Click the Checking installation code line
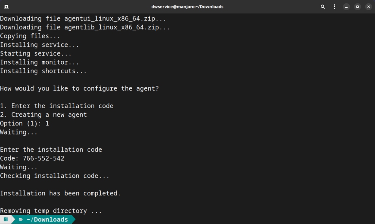The width and height of the screenshot is (375, 224). [x=54, y=176]
